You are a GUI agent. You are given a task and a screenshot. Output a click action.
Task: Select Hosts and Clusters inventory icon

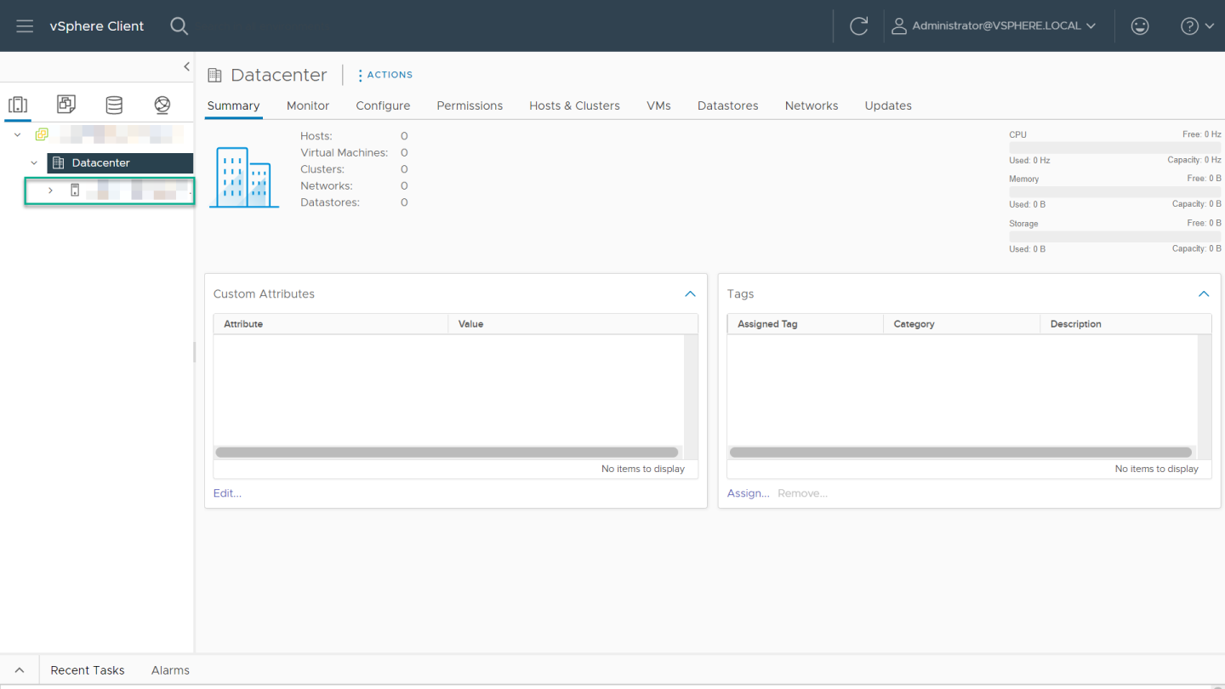pyautogui.click(x=18, y=105)
